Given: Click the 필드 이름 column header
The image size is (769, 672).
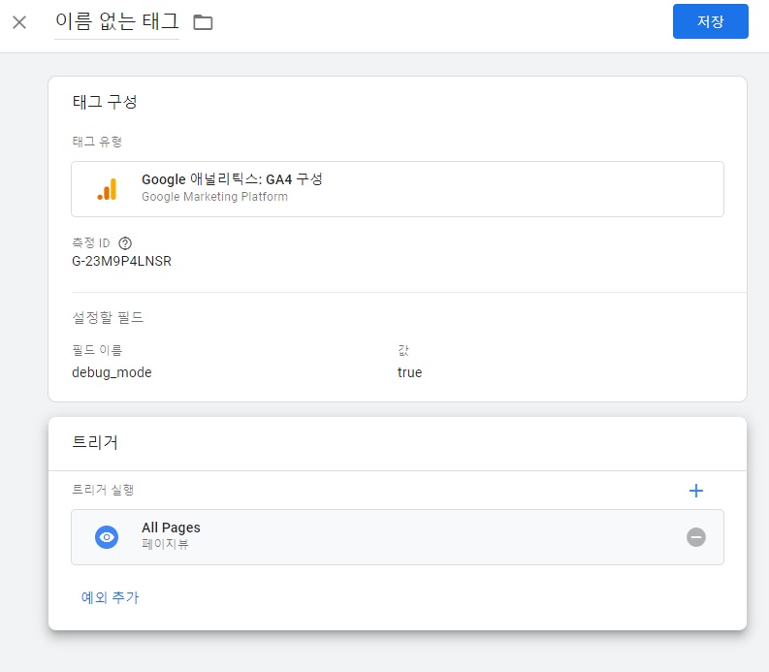Looking at the screenshot, I should tap(97, 350).
